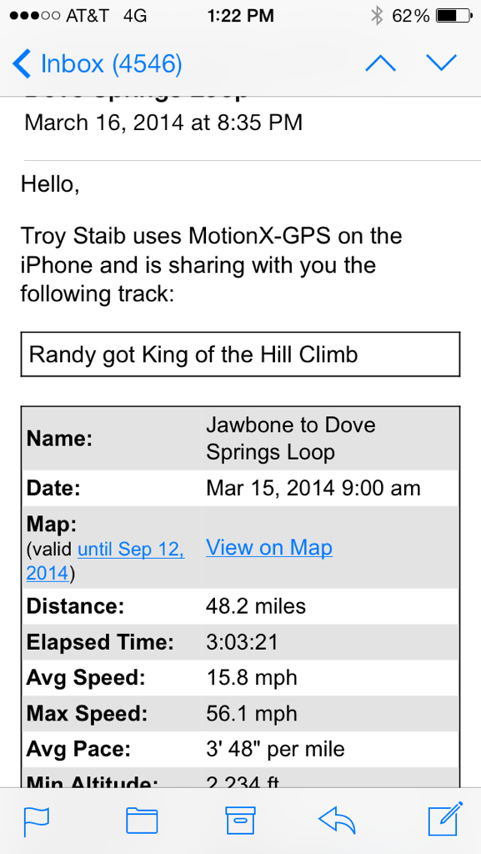This screenshot has width=481, height=854.
Task: Tap the battery indicator in status bar
Action: 454,16
